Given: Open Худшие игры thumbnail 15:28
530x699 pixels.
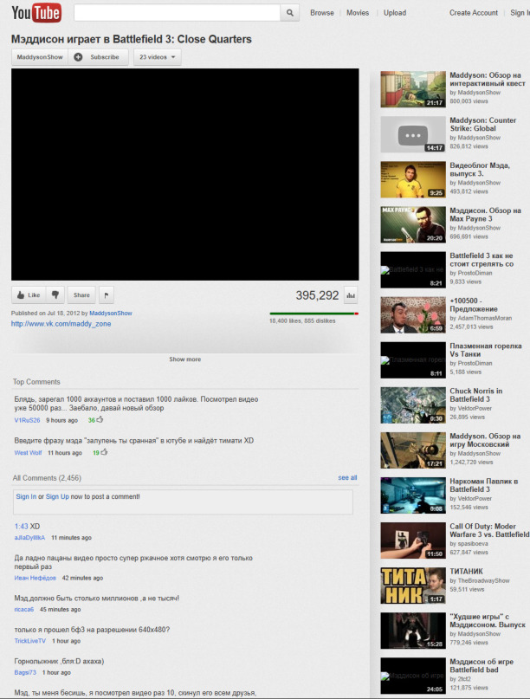Looking at the screenshot, I should tap(413, 631).
